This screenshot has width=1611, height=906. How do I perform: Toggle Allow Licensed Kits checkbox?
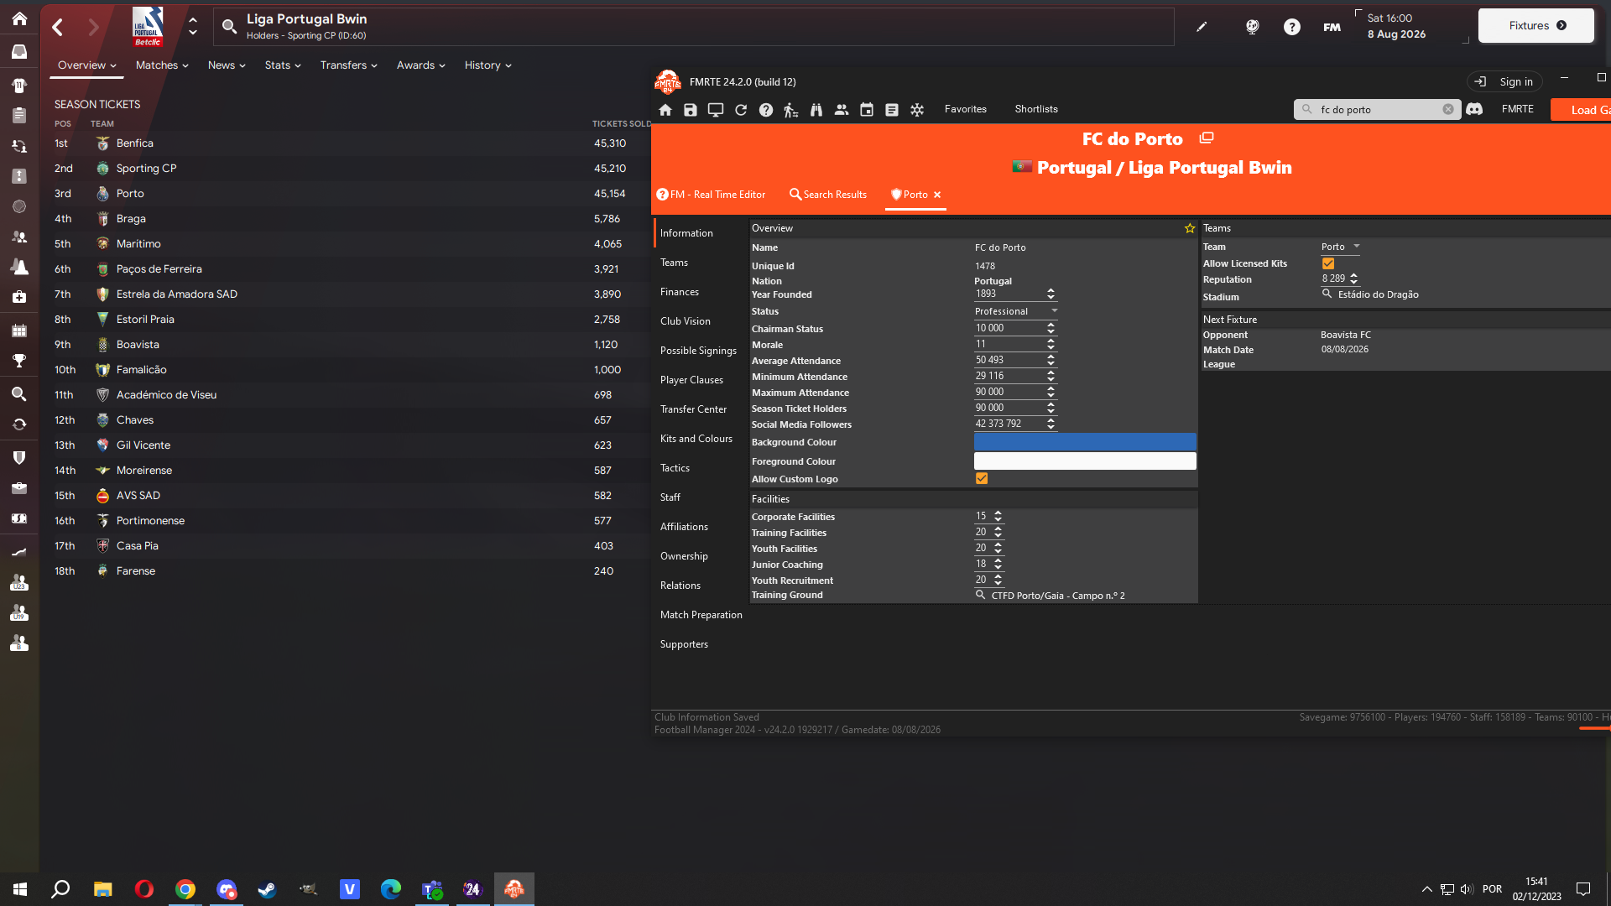[x=1328, y=263]
